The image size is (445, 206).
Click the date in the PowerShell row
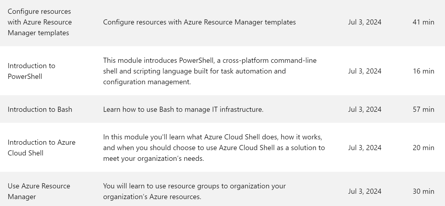point(365,71)
